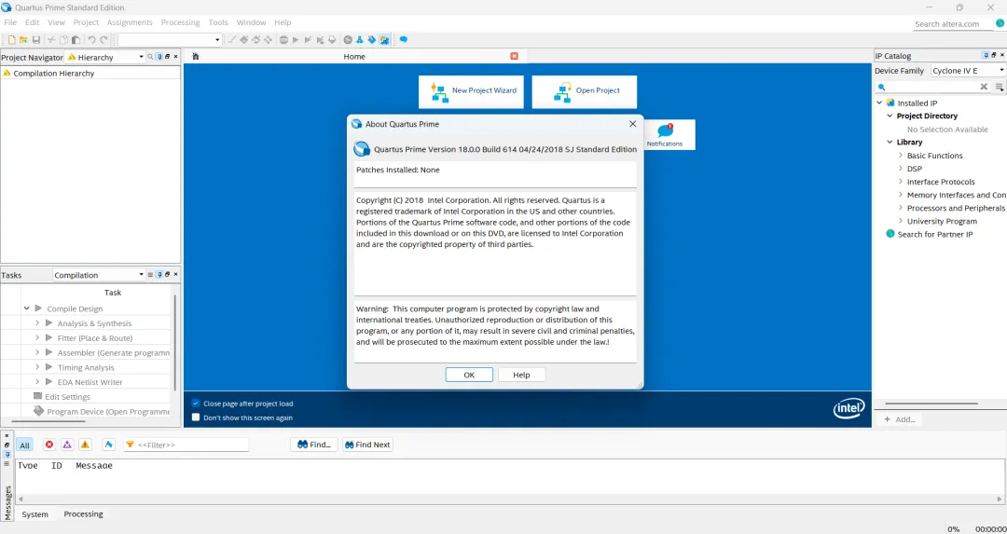Screen dimensions: 1007x534
Task: Toggle the yellow warning messages filter
Action: click(85, 445)
